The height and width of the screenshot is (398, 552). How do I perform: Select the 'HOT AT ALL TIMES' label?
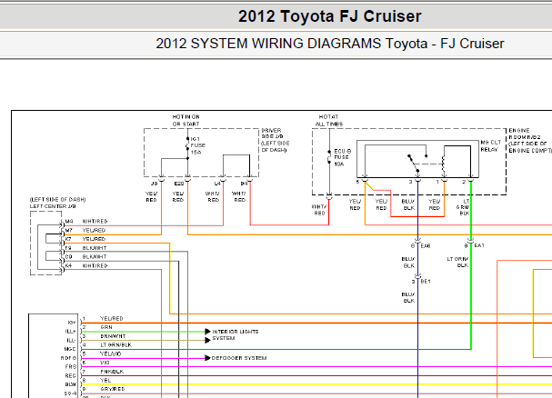click(329, 120)
